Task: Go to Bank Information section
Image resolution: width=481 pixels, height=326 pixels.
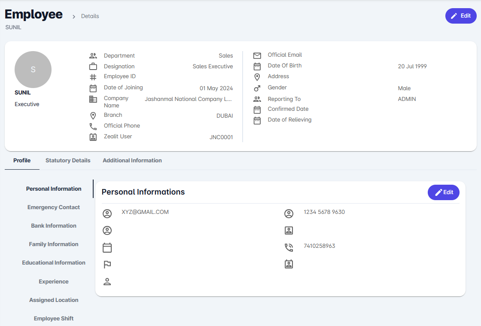Action: [x=54, y=226]
